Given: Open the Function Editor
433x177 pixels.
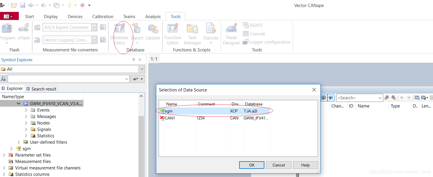Looking at the screenshot, I should [173, 34].
